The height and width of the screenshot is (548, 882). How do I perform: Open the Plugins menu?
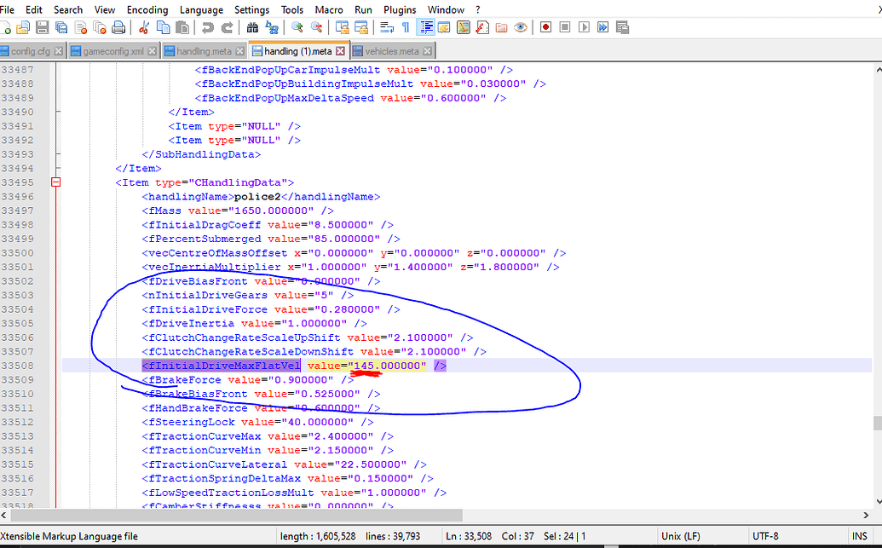[x=400, y=9]
